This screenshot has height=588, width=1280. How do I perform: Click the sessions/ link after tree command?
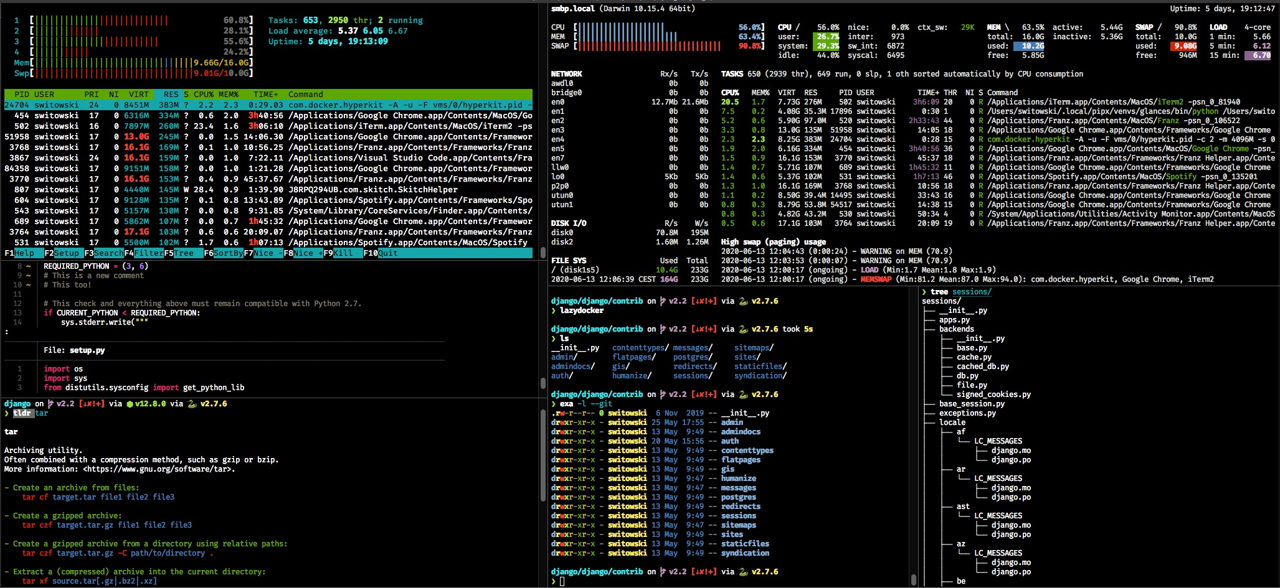tap(971, 291)
